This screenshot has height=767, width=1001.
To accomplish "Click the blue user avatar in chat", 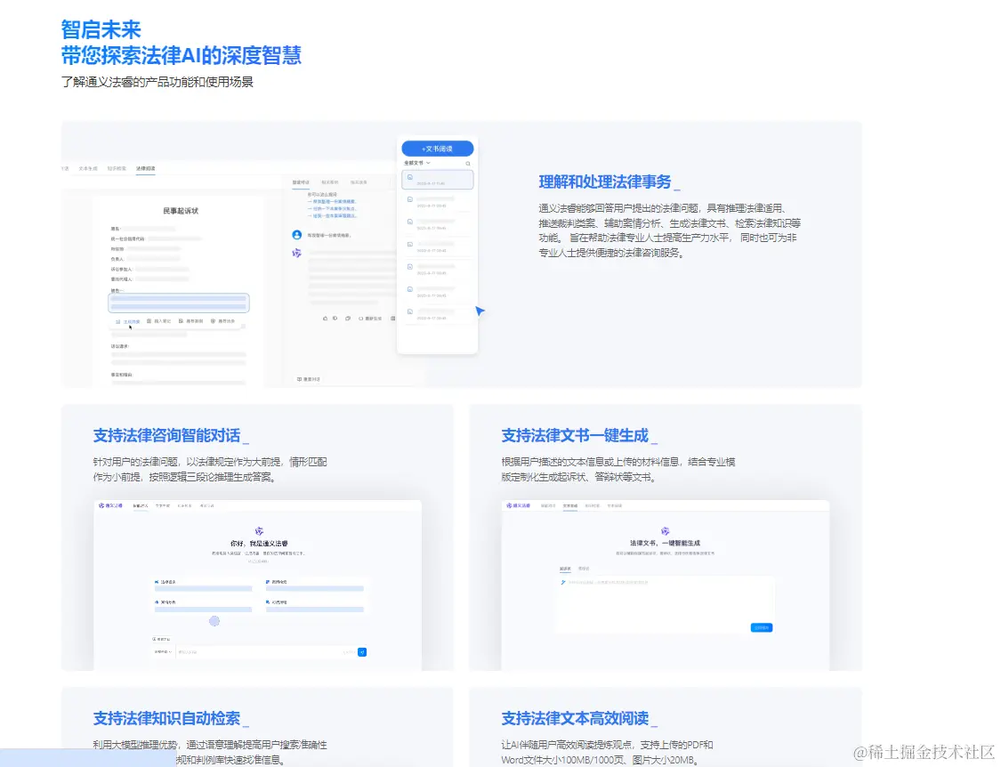I will (x=297, y=235).
